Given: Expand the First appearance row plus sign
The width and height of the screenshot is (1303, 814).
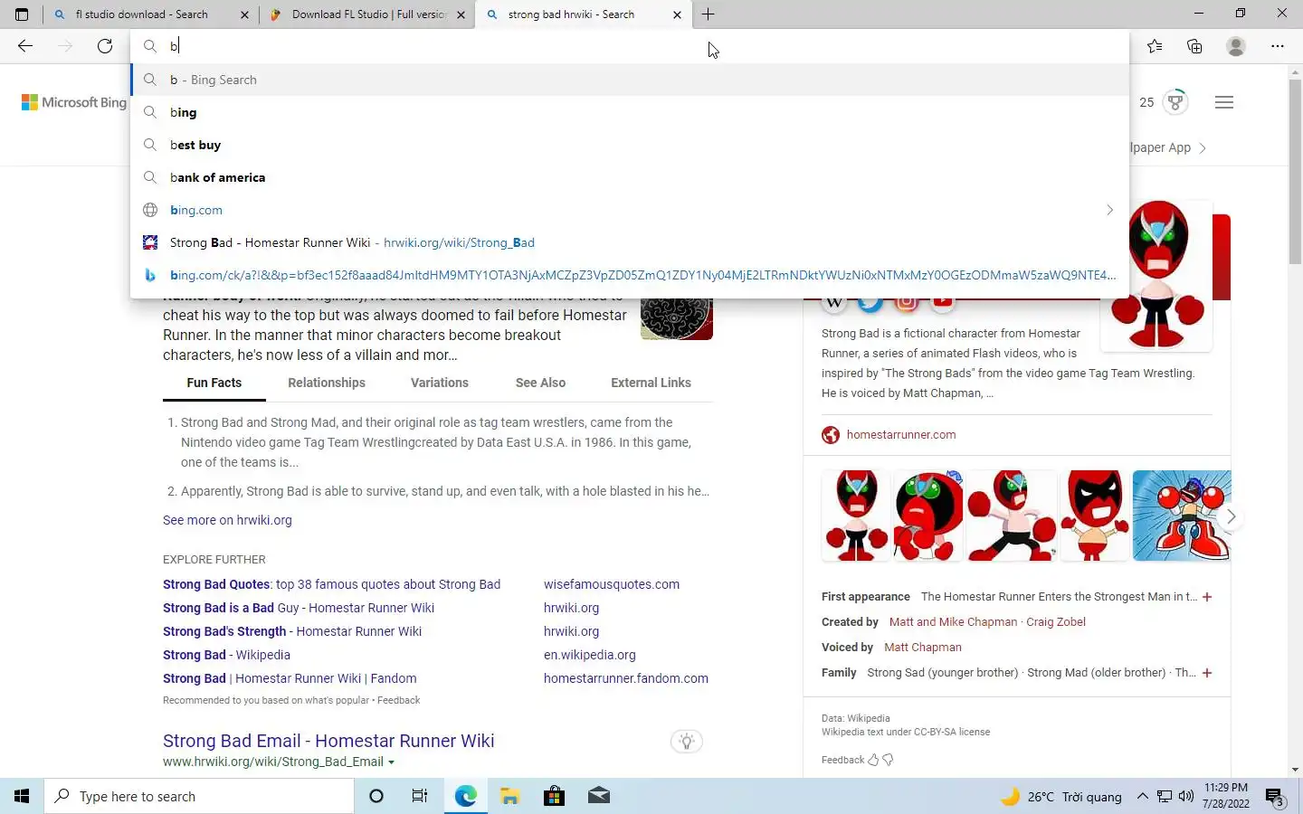Looking at the screenshot, I should tap(1207, 597).
